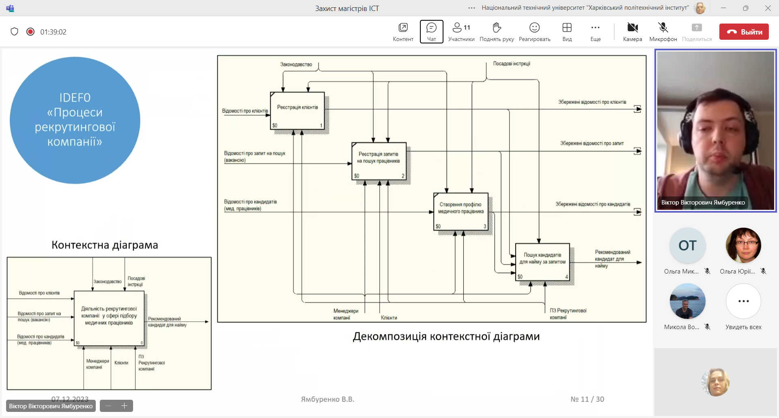Image resolution: width=779 pixels, height=418 pixels.
Task: Click the recording indicator icon
Action: click(30, 32)
